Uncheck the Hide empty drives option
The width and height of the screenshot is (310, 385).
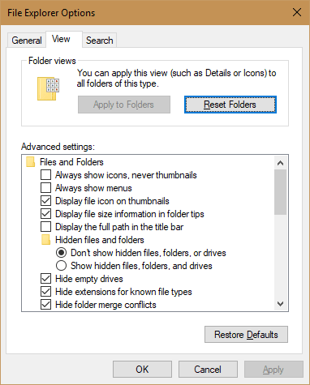click(45, 279)
